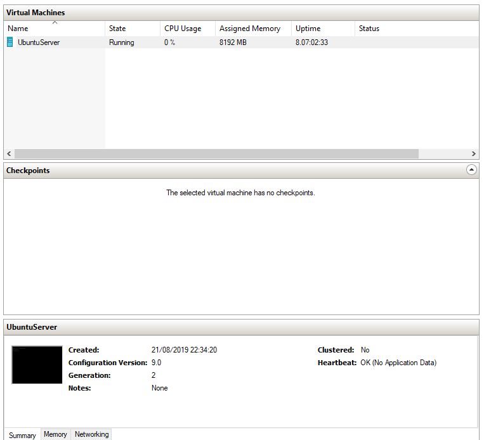Click the 0 % CPU usage cell

(169, 42)
